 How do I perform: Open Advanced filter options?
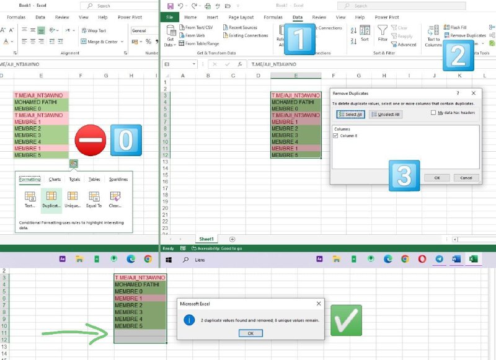[x=404, y=45]
